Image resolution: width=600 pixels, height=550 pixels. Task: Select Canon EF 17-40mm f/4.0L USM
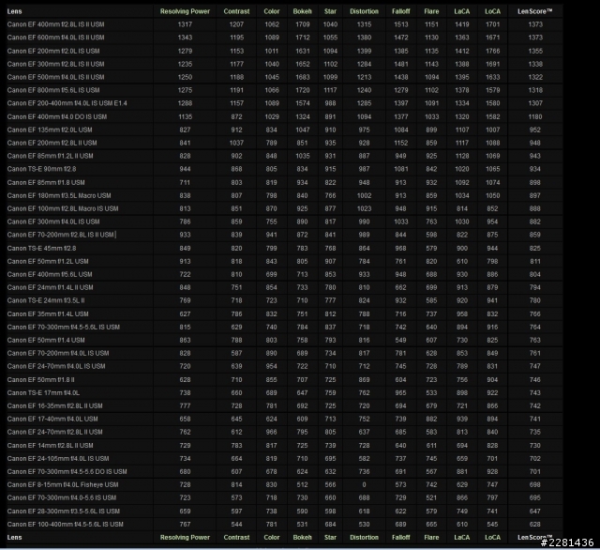[x=52, y=419]
